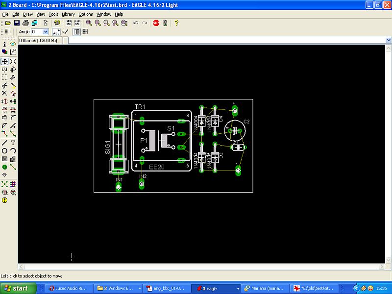The height and width of the screenshot is (294, 392).
Task: Select the Miter tool
Action: [x=13, y=118]
